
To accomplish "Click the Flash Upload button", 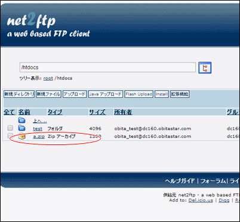I will [x=139, y=94].
